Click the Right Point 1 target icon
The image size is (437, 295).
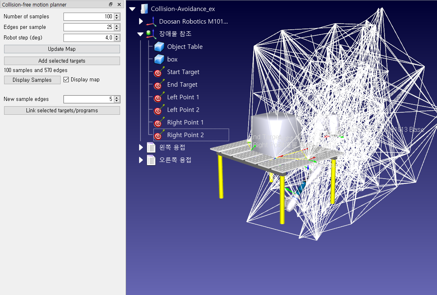[x=159, y=122]
